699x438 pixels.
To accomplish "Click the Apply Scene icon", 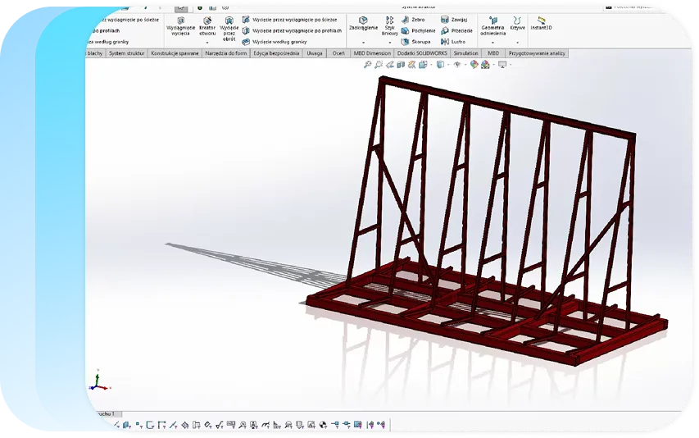I will click(x=485, y=65).
